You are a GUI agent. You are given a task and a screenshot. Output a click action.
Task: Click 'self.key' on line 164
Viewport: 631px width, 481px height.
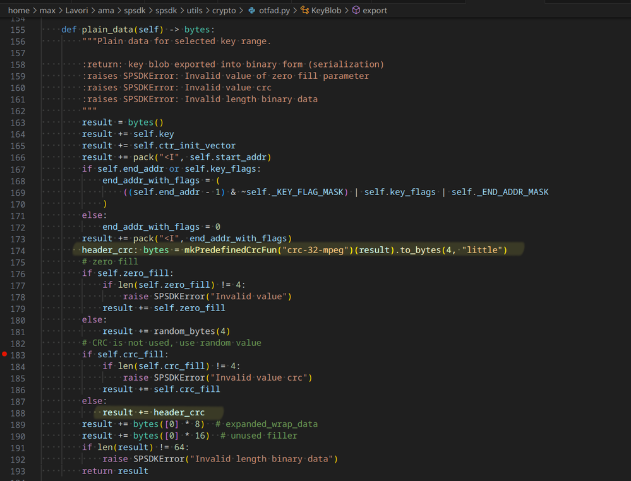(153, 134)
